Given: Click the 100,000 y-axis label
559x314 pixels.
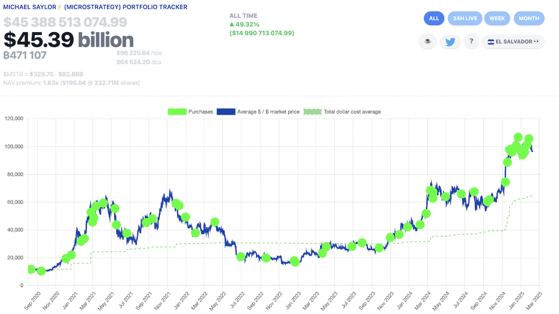Looking at the screenshot, I should point(14,146).
